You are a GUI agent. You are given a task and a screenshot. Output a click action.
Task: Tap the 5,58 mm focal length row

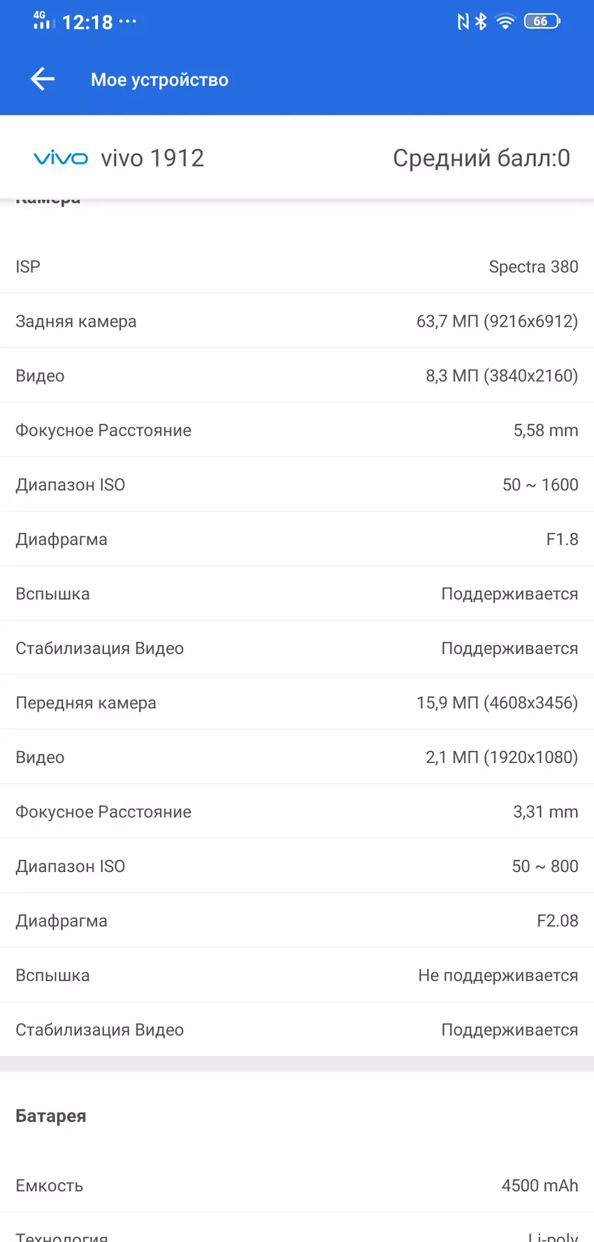tap(297, 430)
